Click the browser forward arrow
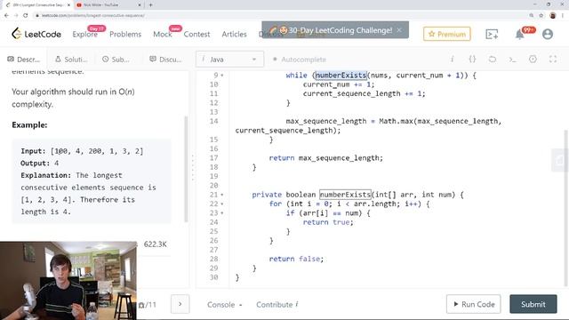The height and width of the screenshot is (320, 569). 16,15
